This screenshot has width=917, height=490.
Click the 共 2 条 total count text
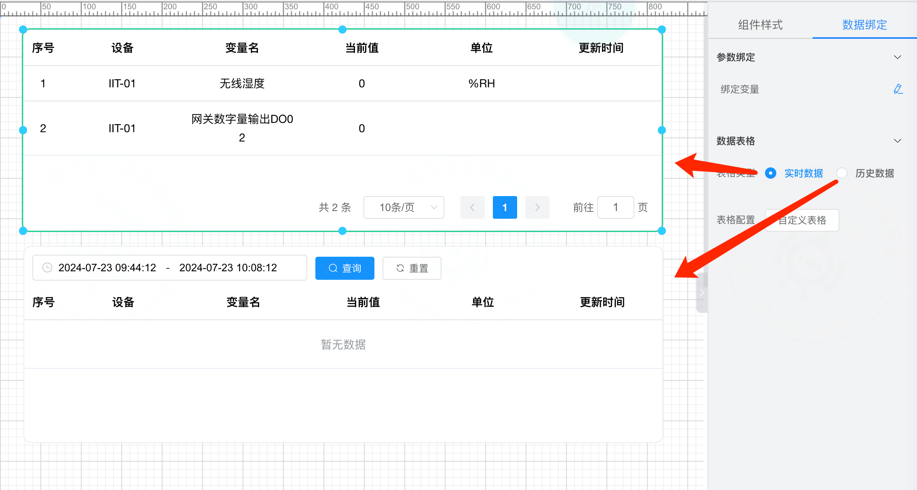point(335,207)
